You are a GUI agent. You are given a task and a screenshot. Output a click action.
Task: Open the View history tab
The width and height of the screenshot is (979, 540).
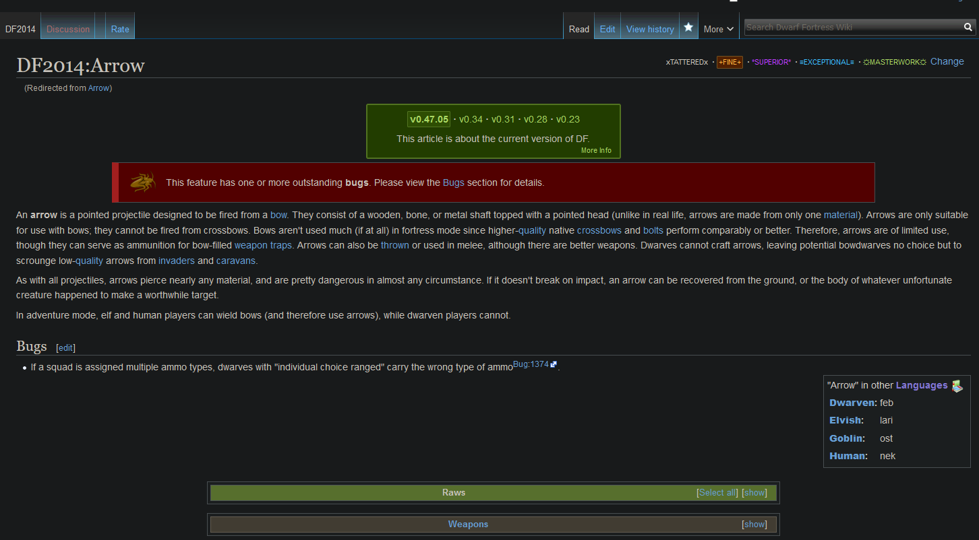(x=650, y=29)
